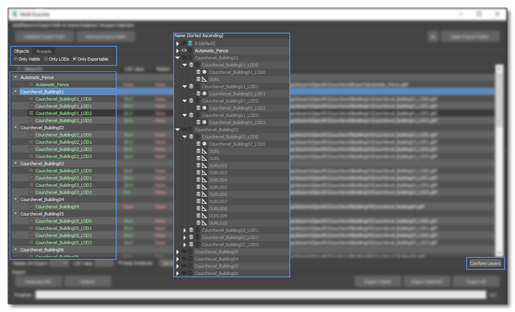Expand Courchevel_Building03 in the layer tree
This screenshot has height=312, width=515.
[177, 251]
